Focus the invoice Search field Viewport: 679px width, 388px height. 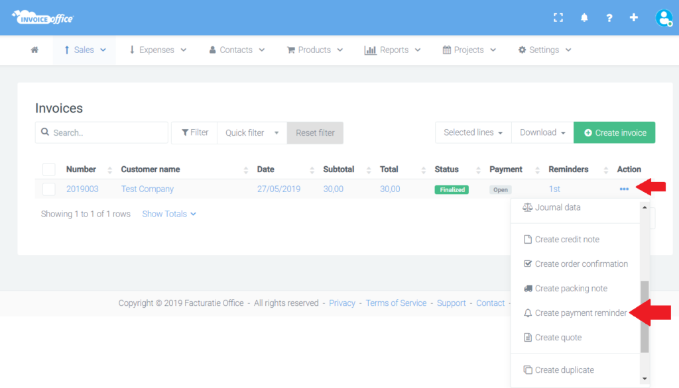(x=101, y=132)
